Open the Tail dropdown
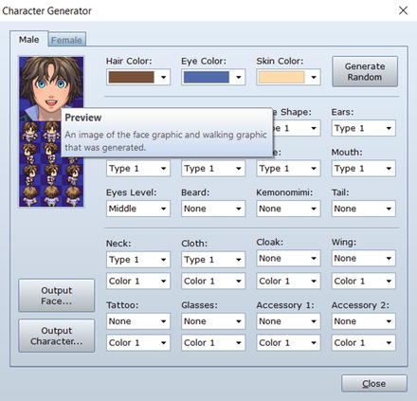The image size is (417, 401). [363, 209]
